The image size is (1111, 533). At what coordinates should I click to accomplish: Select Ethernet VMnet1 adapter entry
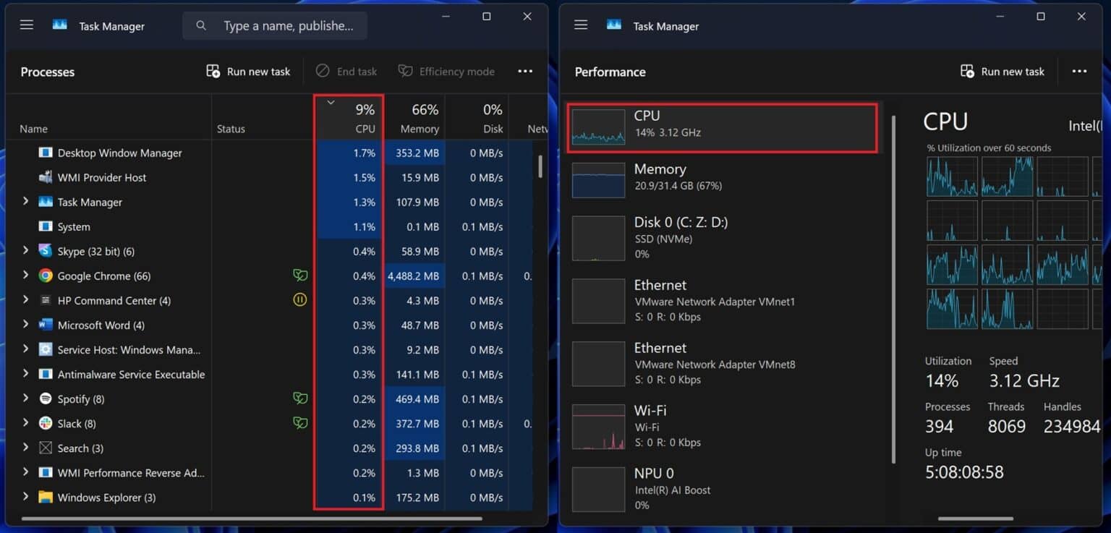(x=722, y=301)
